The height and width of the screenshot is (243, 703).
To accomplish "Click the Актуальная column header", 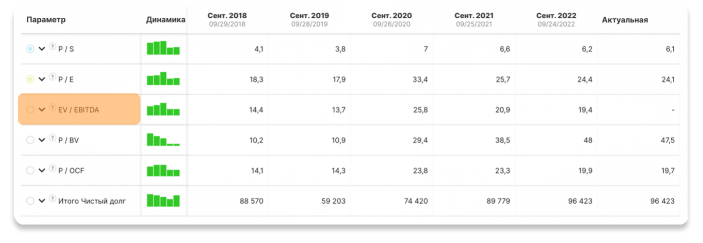I will coord(625,20).
